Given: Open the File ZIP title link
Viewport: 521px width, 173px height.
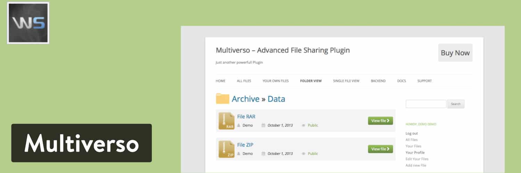Looking at the screenshot, I should 245,145.
